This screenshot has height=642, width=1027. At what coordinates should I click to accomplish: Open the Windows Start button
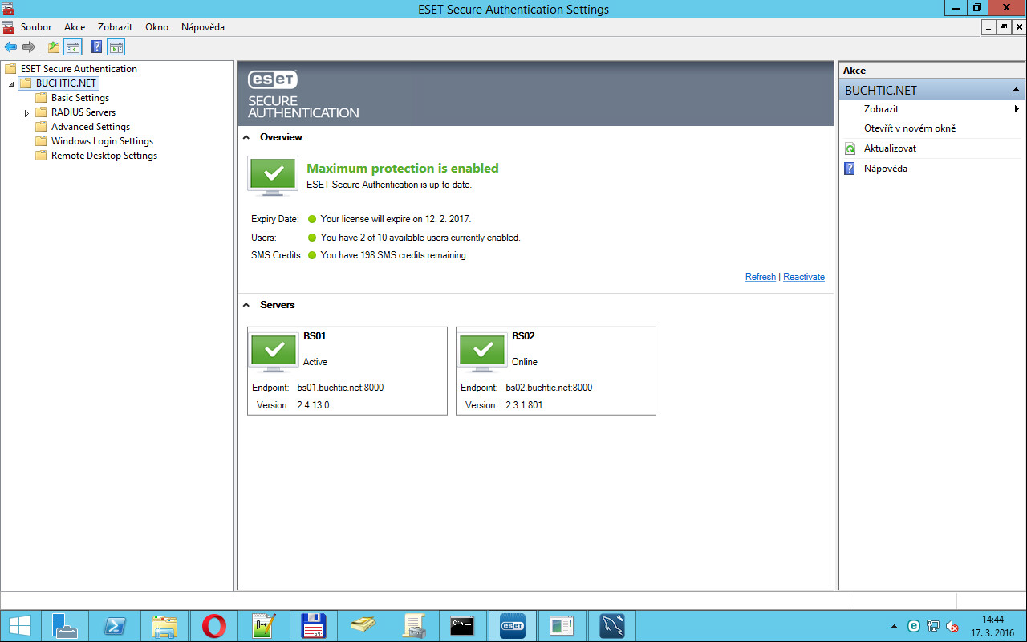(x=20, y=626)
